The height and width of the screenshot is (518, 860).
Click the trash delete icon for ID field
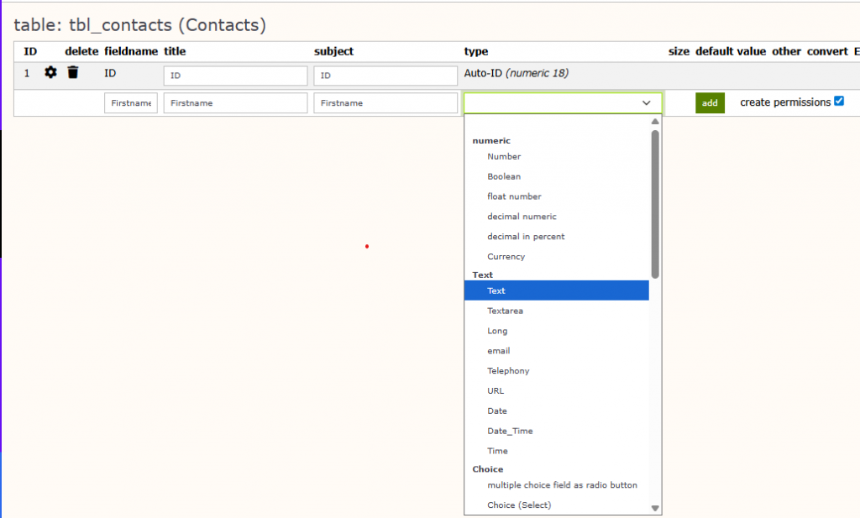click(x=73, y=73)
